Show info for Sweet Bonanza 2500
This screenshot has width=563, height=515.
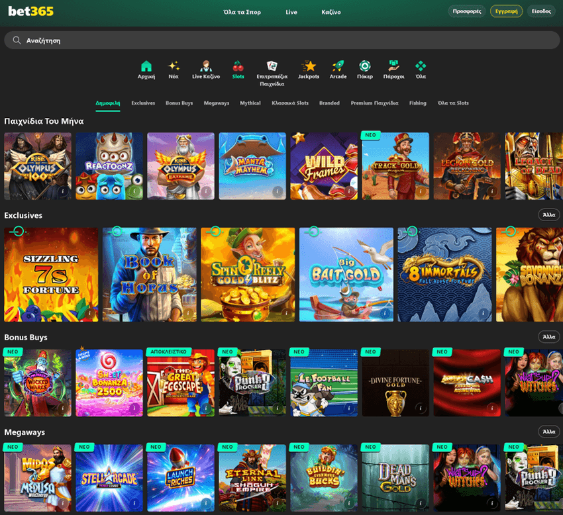[x=134, y=408]
